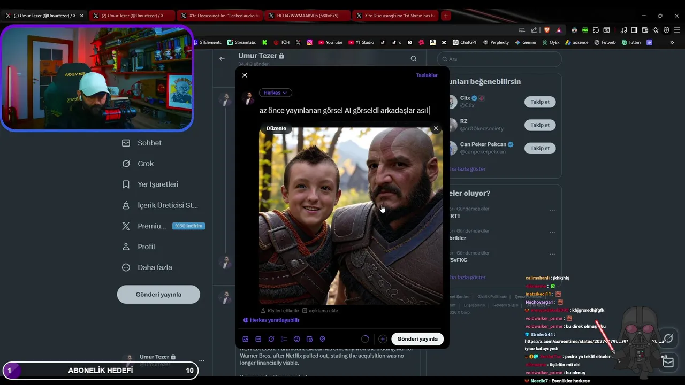Viewport: 685px width, 385px height.
Task: Expand the bookmarks overflow chevron
Action: (672, 42)
